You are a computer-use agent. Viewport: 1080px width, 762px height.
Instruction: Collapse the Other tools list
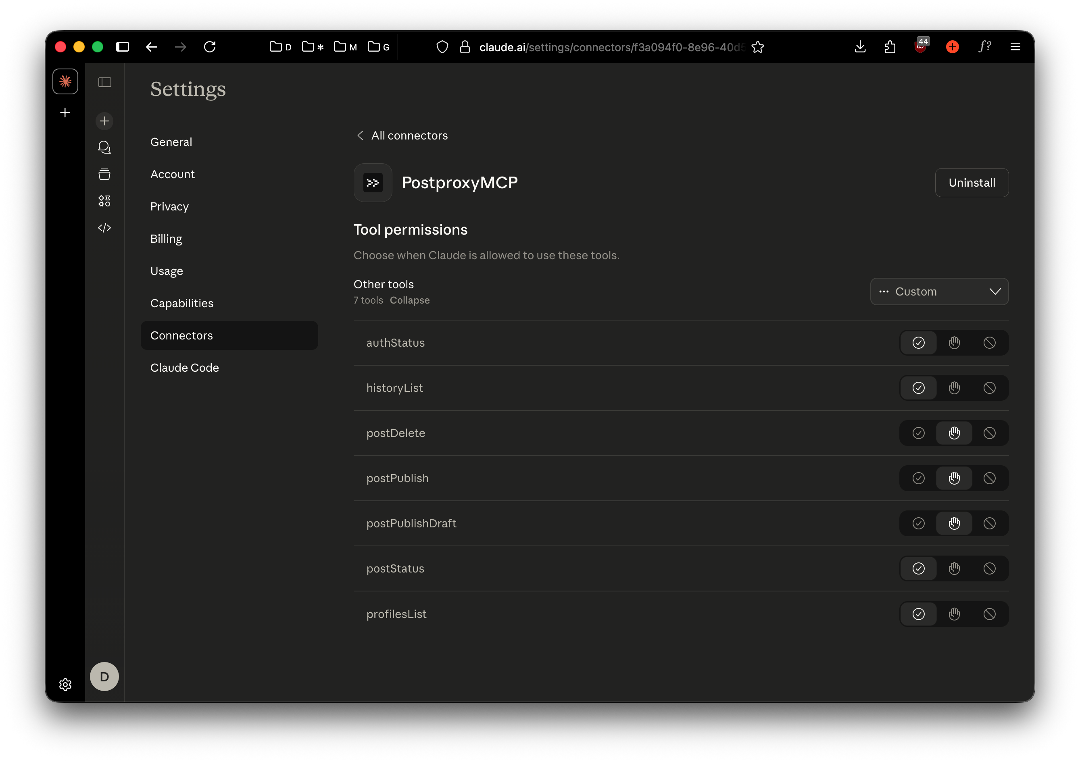pos(409,300)
